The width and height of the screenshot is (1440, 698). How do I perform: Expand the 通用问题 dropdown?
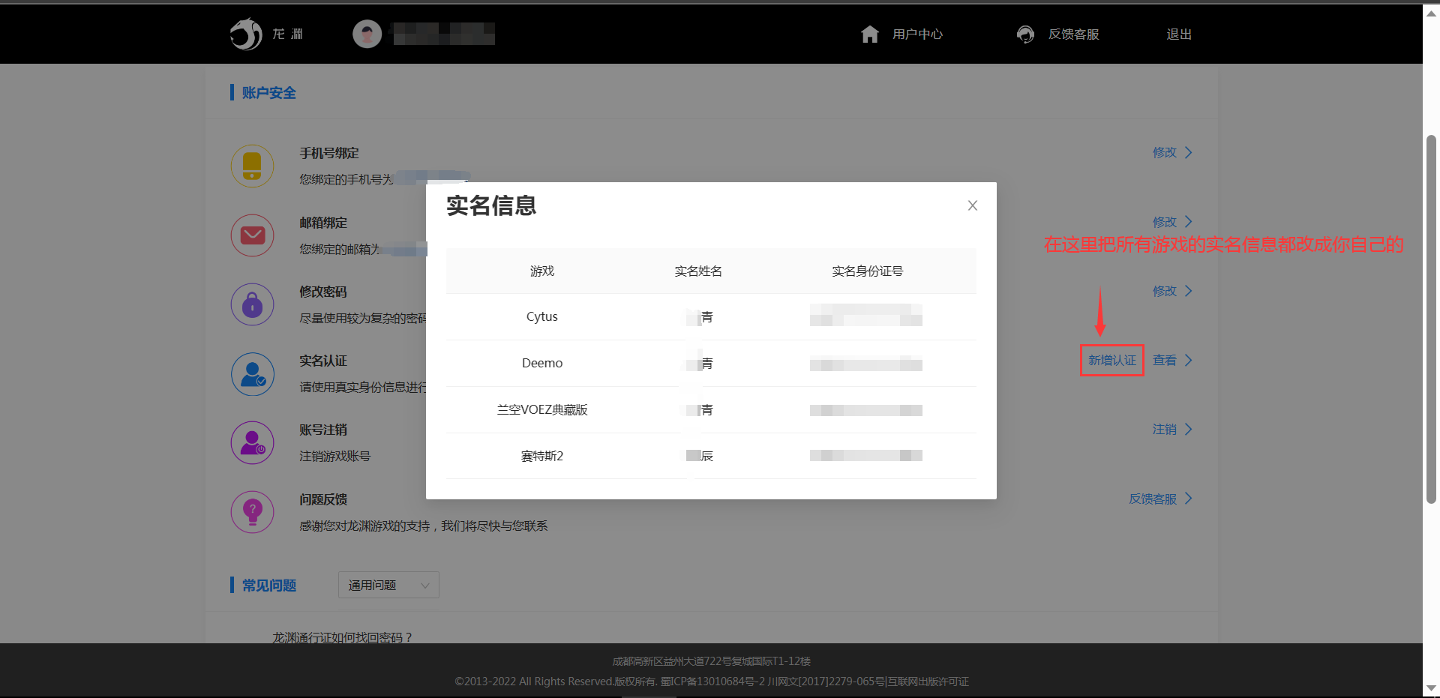pos(388,585)
